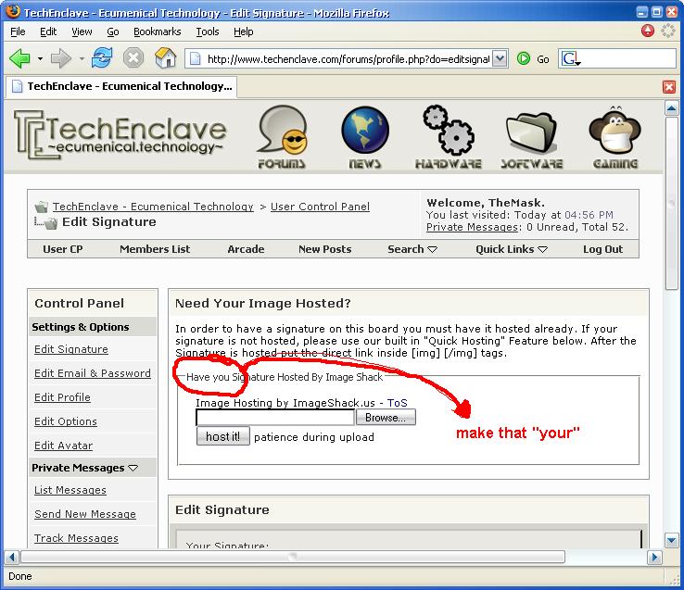Open the Edit Avatar sidebar link

[x=63, y=446]
